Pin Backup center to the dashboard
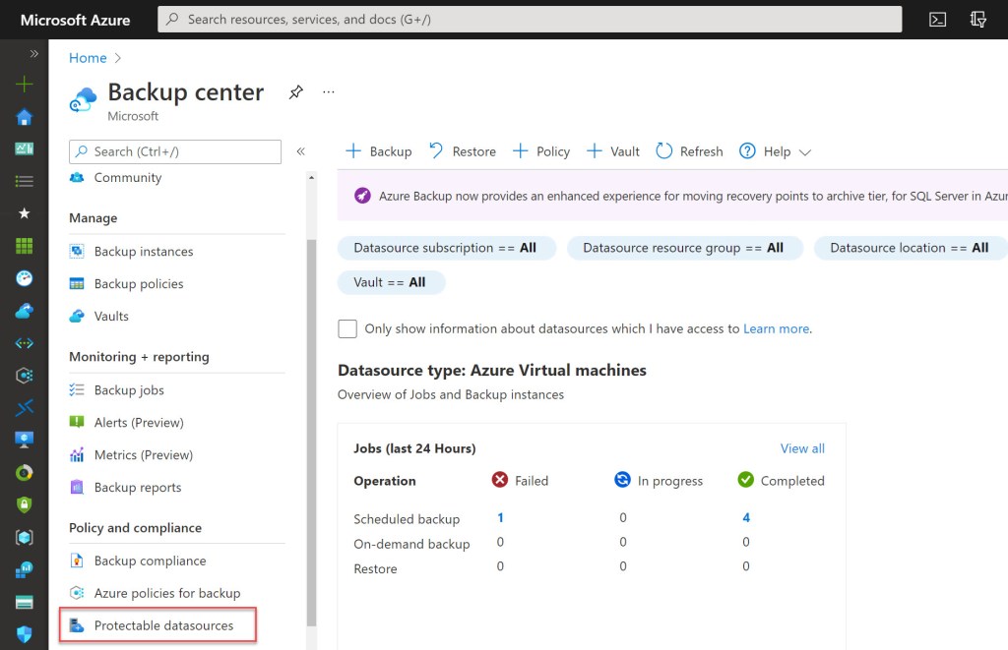The image size is (1008, 650). 295,92
